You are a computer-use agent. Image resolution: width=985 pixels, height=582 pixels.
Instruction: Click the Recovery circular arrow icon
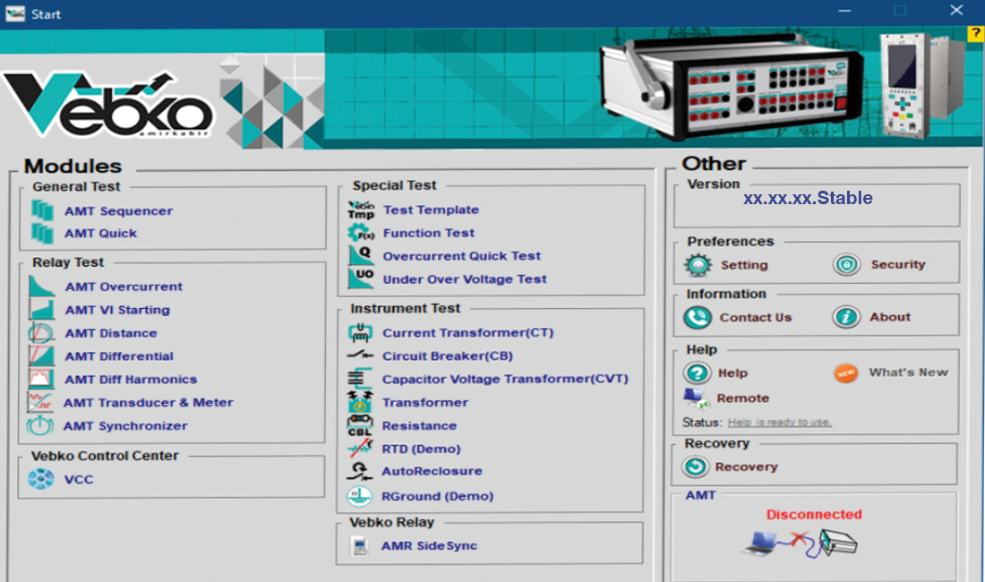(696, 466)
